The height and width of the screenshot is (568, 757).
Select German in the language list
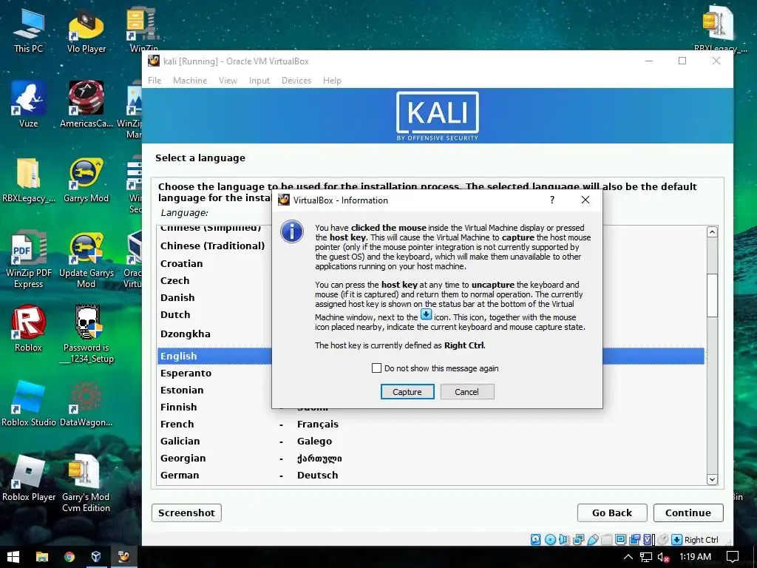[180, 476]
